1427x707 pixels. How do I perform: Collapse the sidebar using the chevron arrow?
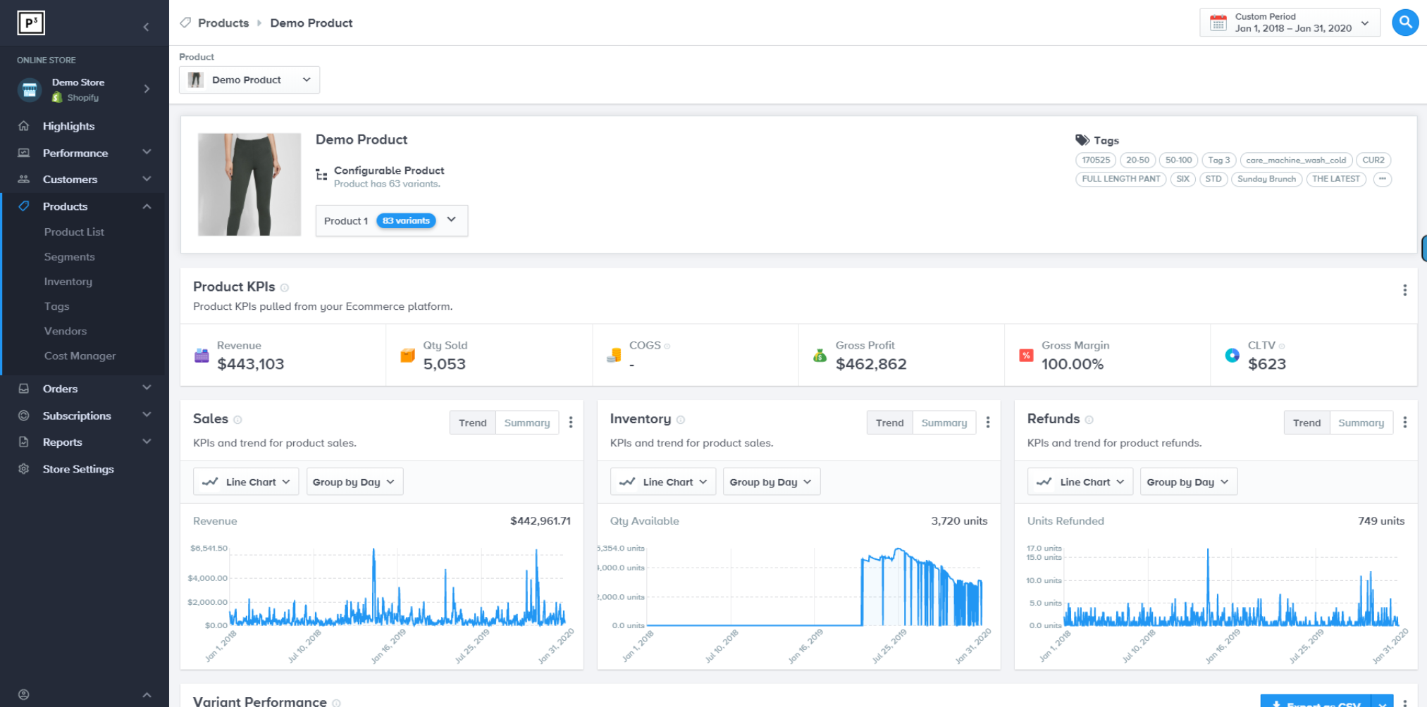click(146, 26)
